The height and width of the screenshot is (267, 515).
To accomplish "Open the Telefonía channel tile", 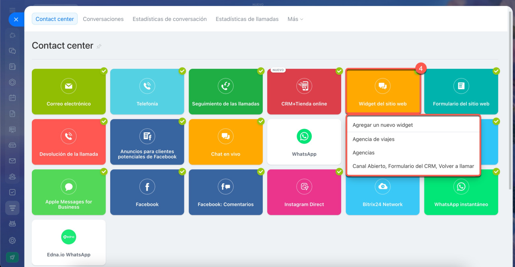I will pyautogui.click(x=147, y=92).
